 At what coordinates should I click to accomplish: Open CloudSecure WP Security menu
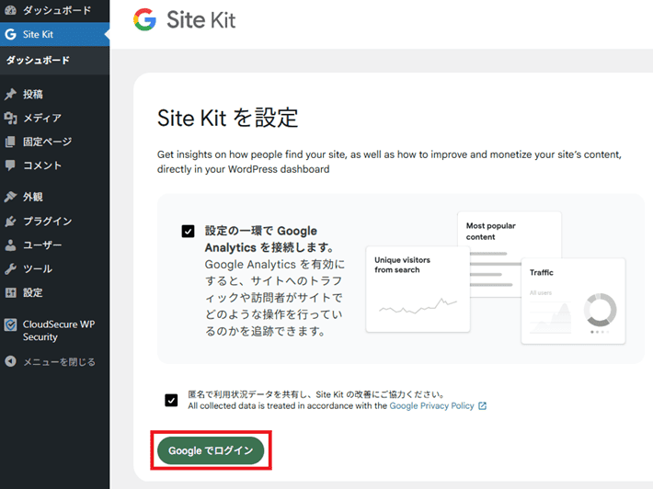click(x=54, y=330)
